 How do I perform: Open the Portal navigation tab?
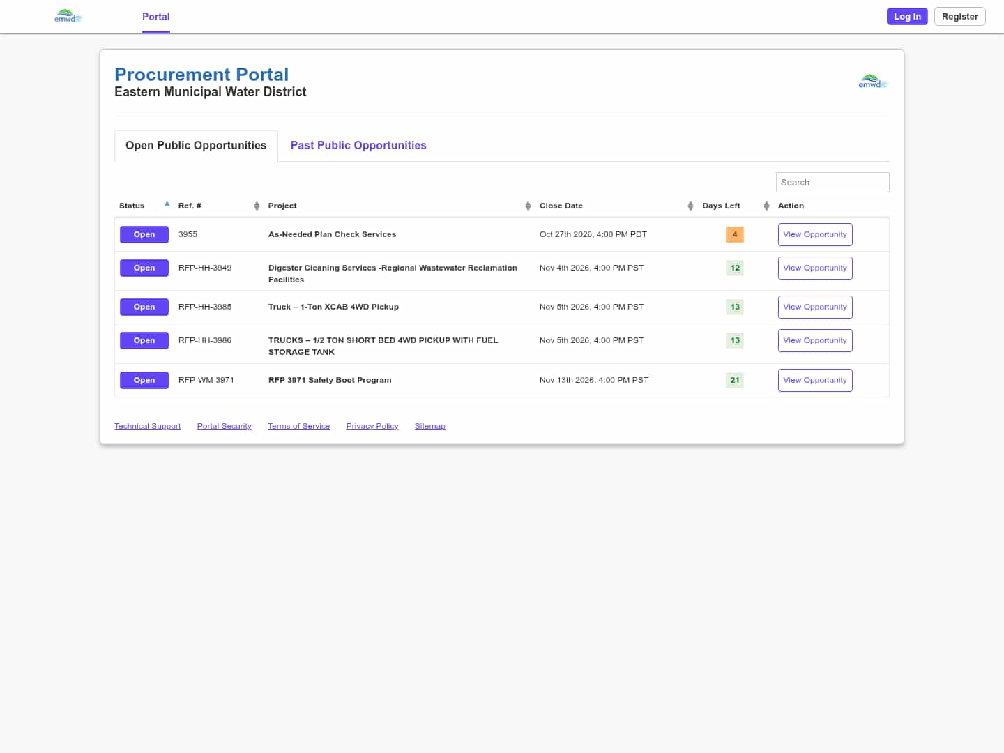[x=156, y=17]
